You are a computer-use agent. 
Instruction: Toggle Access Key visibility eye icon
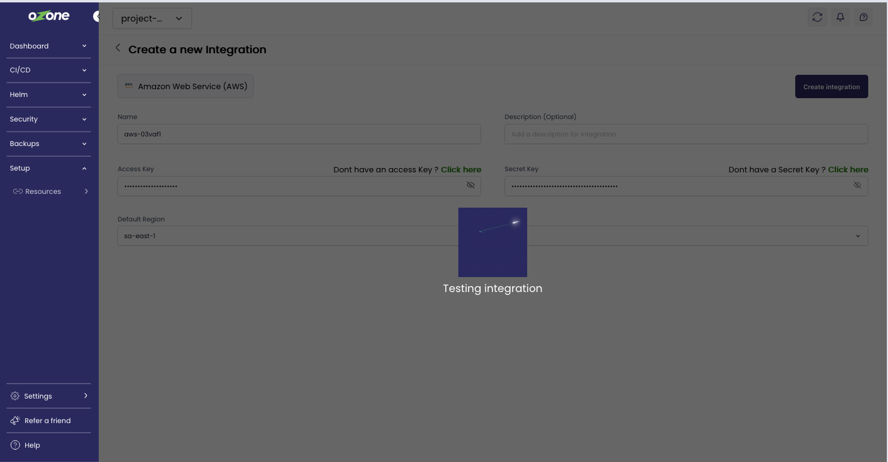470,186
